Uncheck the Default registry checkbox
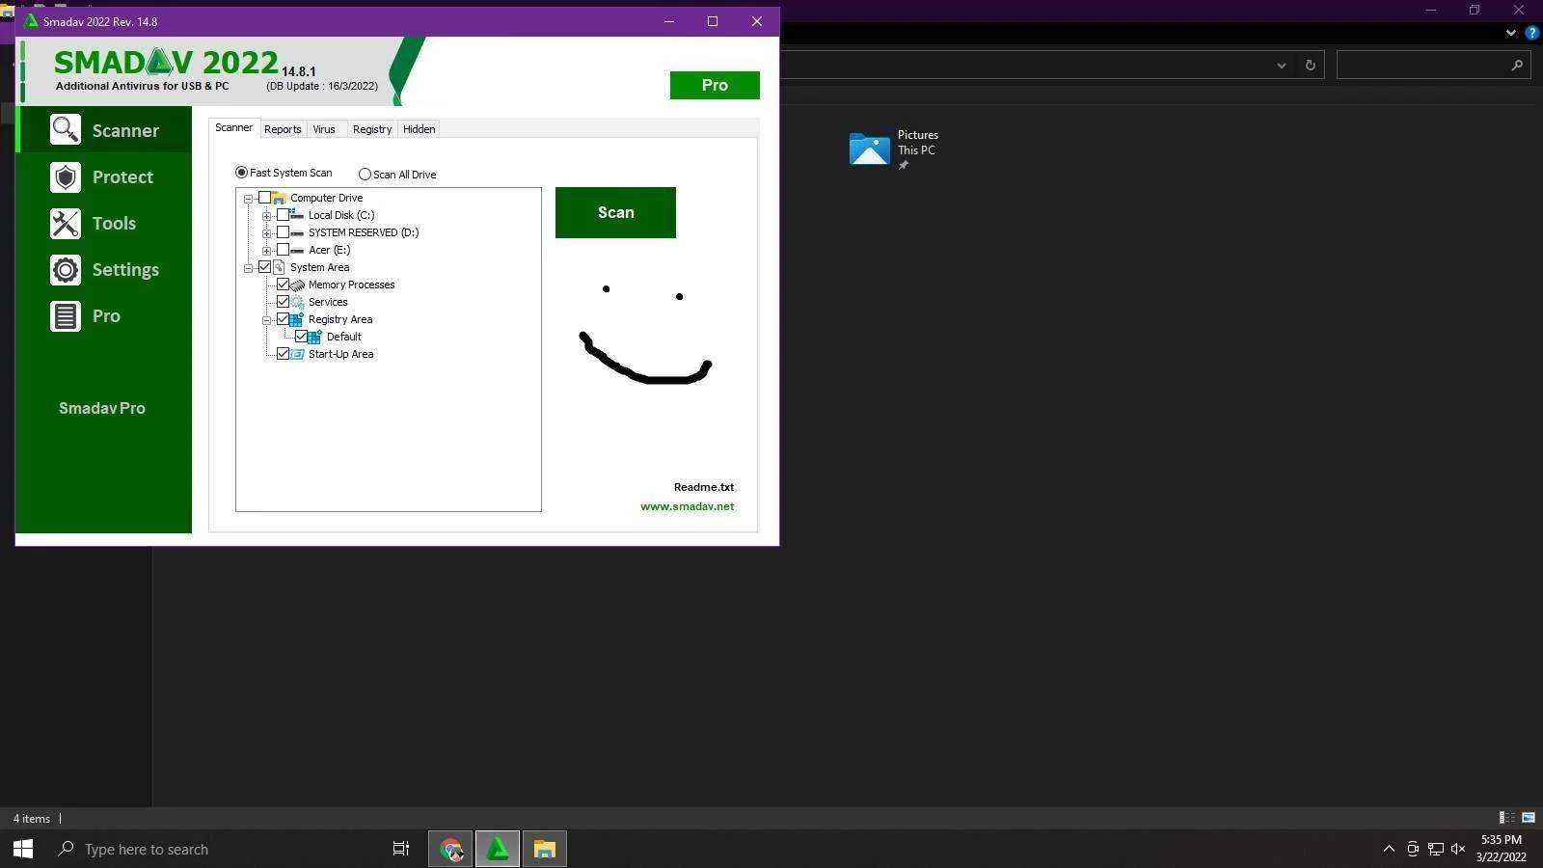The width and height of the screenshot is (1543, 868). tap(301, 337)
